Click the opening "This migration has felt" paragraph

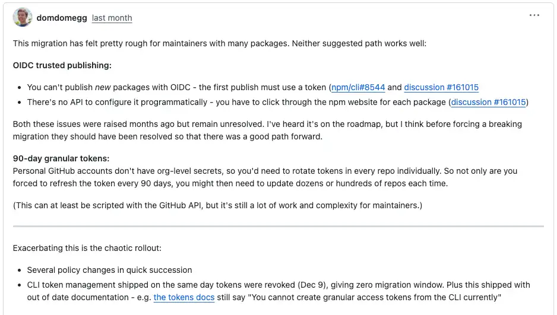(219, 44)
